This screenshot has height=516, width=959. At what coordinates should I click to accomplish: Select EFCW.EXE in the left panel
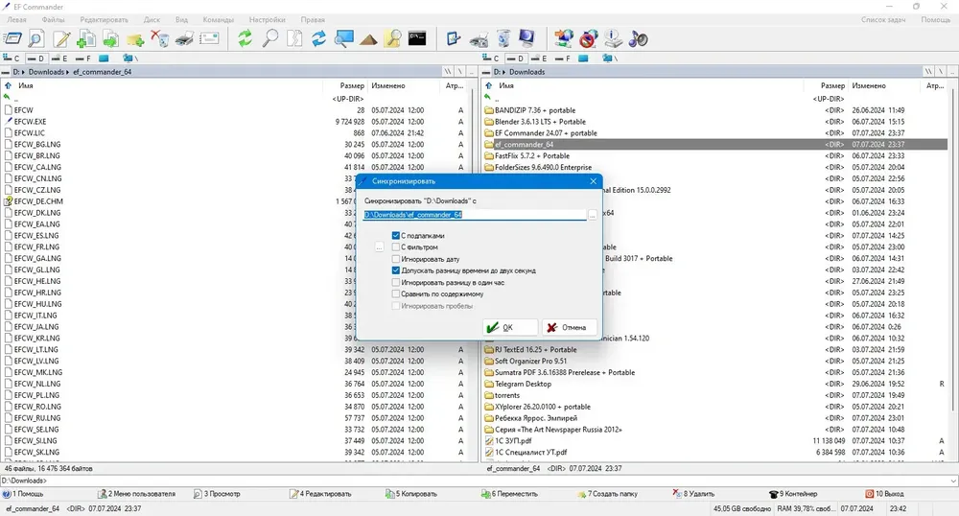pos(30,122)
